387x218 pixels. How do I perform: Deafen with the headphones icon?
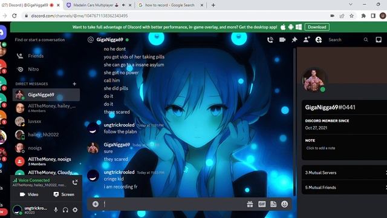coord(65,210)
